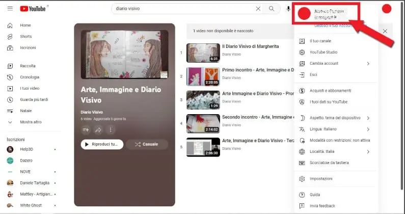Click the YouTube logo
405x214 pixels.
(33, 9)
